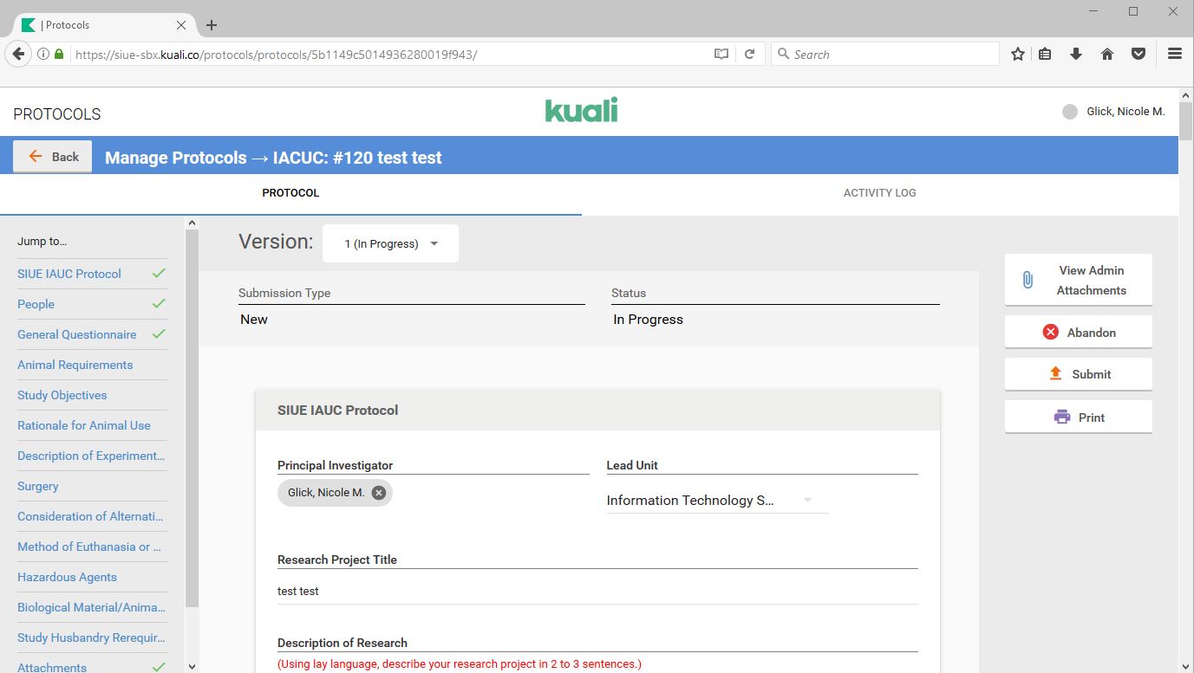Jump to Animal Requirements section

click(75, 365)
